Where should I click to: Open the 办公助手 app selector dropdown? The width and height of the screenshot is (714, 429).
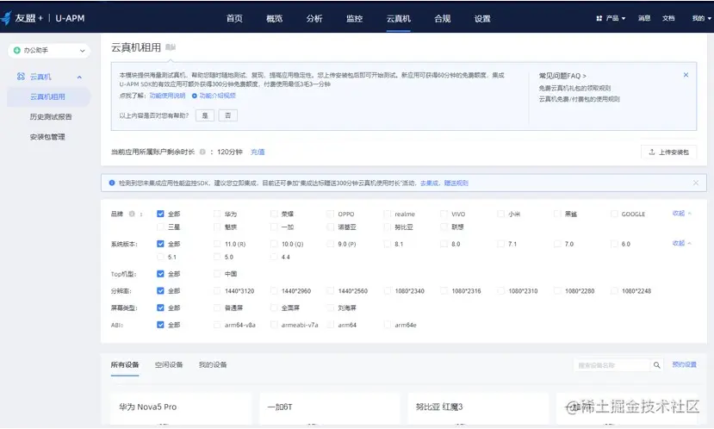49,51
